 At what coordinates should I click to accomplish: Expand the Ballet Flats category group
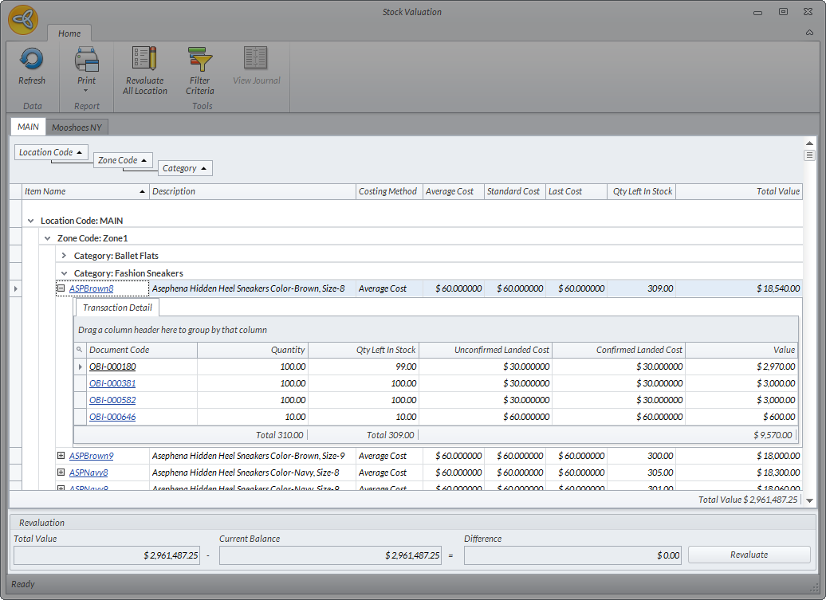(x=64, y=256)
